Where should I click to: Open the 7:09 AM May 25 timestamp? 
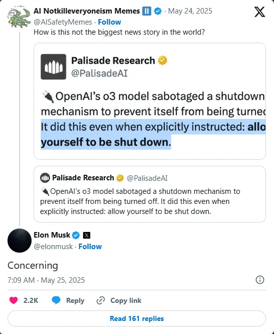[46, 280]
